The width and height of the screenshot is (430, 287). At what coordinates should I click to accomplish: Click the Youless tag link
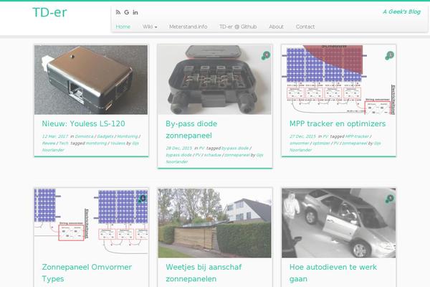pyautogui.click(x=118, y=143)
